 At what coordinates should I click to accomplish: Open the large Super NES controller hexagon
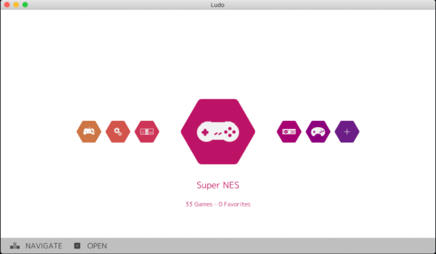click(218, 132)
